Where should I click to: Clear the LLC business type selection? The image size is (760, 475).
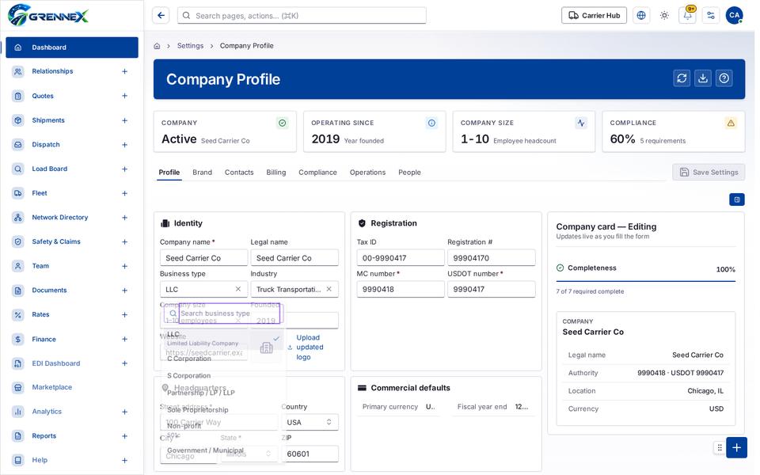click(238, 290)
